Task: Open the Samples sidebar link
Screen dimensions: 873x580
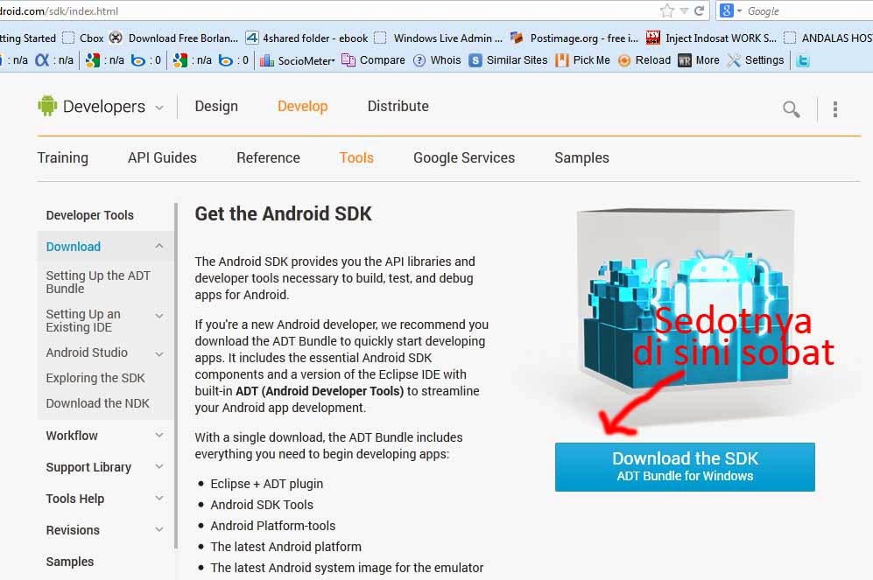Action: (69, 562)
